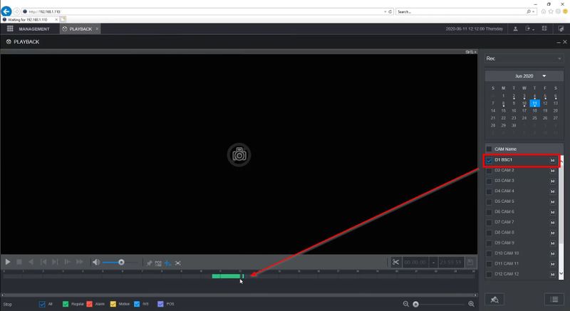Toggle the Motion record type checkbox
The width and height of the screenshot is (570, 311).
113,304
